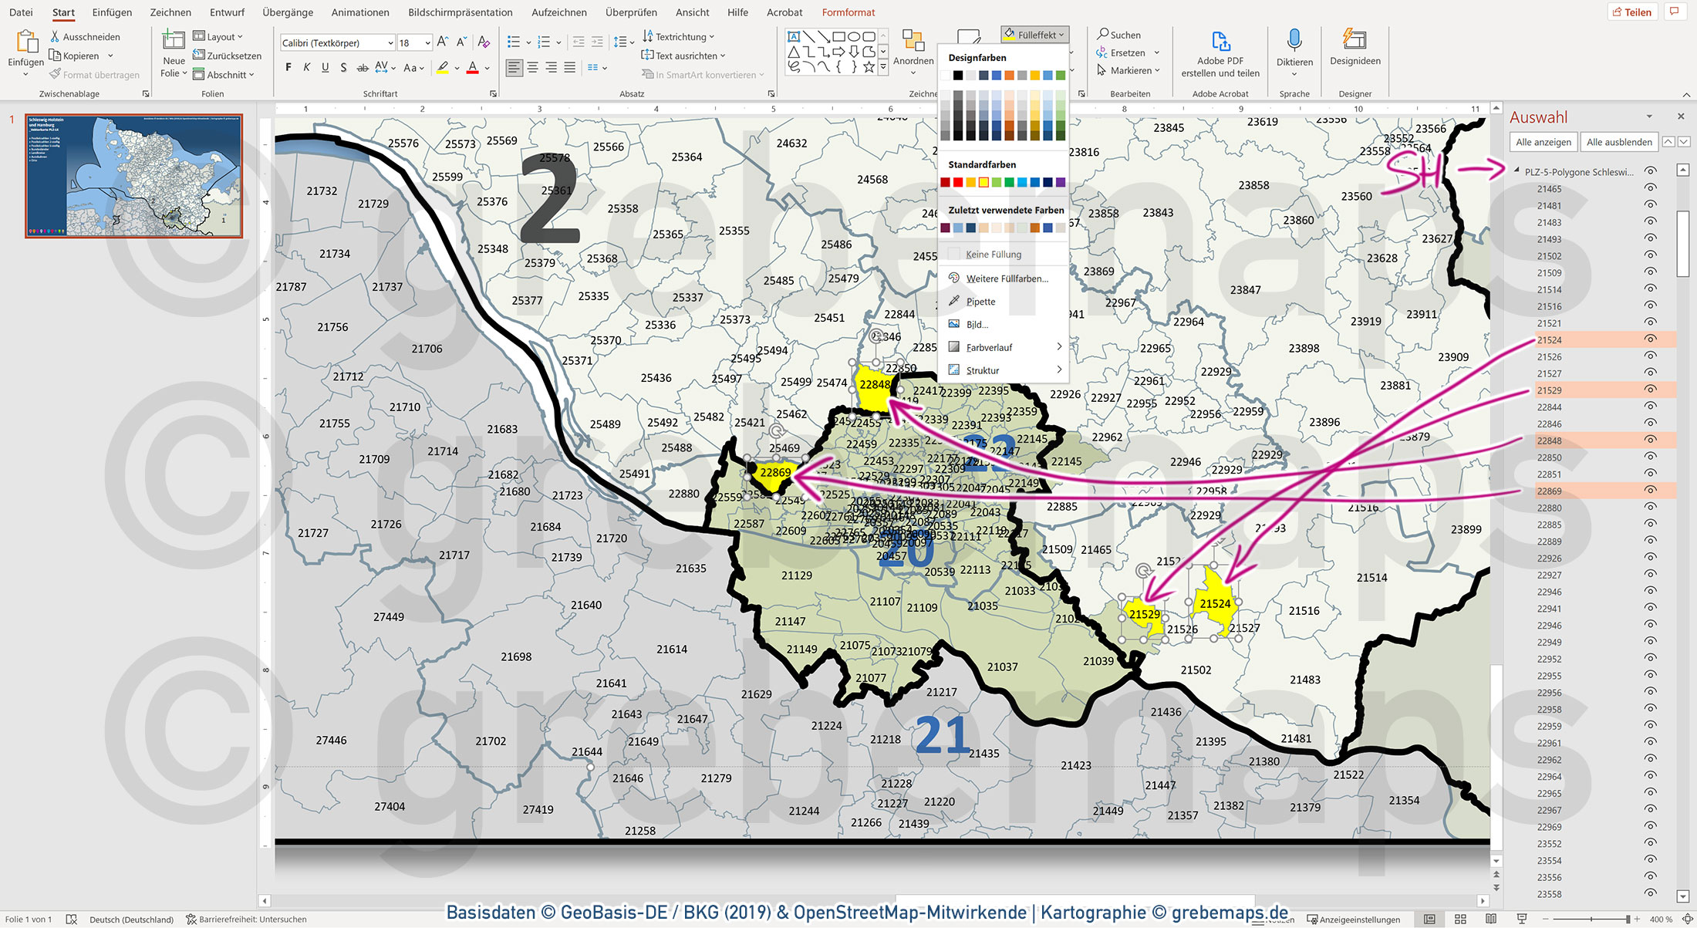This screenshot has width=1697, height=928.
Task: Open the Calibri font name dropdown
Action: click(x=390, y=43)
